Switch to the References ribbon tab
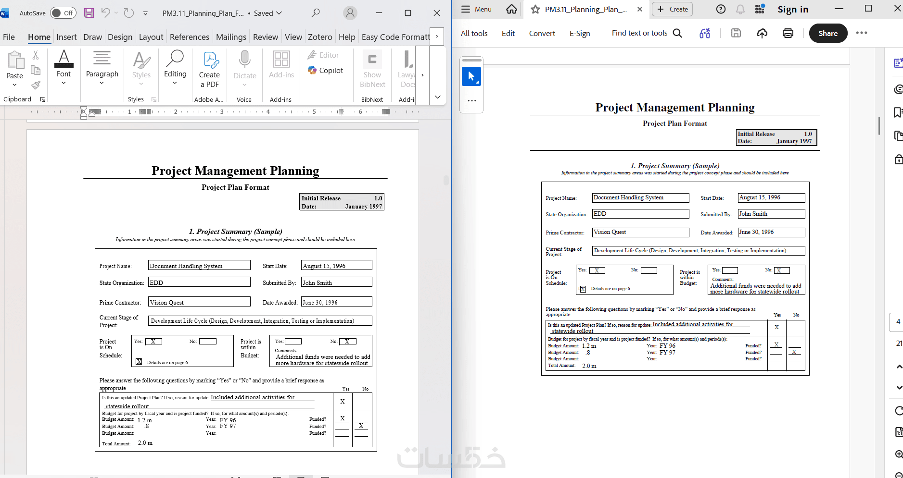Image resolution: width=903 pixels, height=478 pixels. (x=190, y=37)
